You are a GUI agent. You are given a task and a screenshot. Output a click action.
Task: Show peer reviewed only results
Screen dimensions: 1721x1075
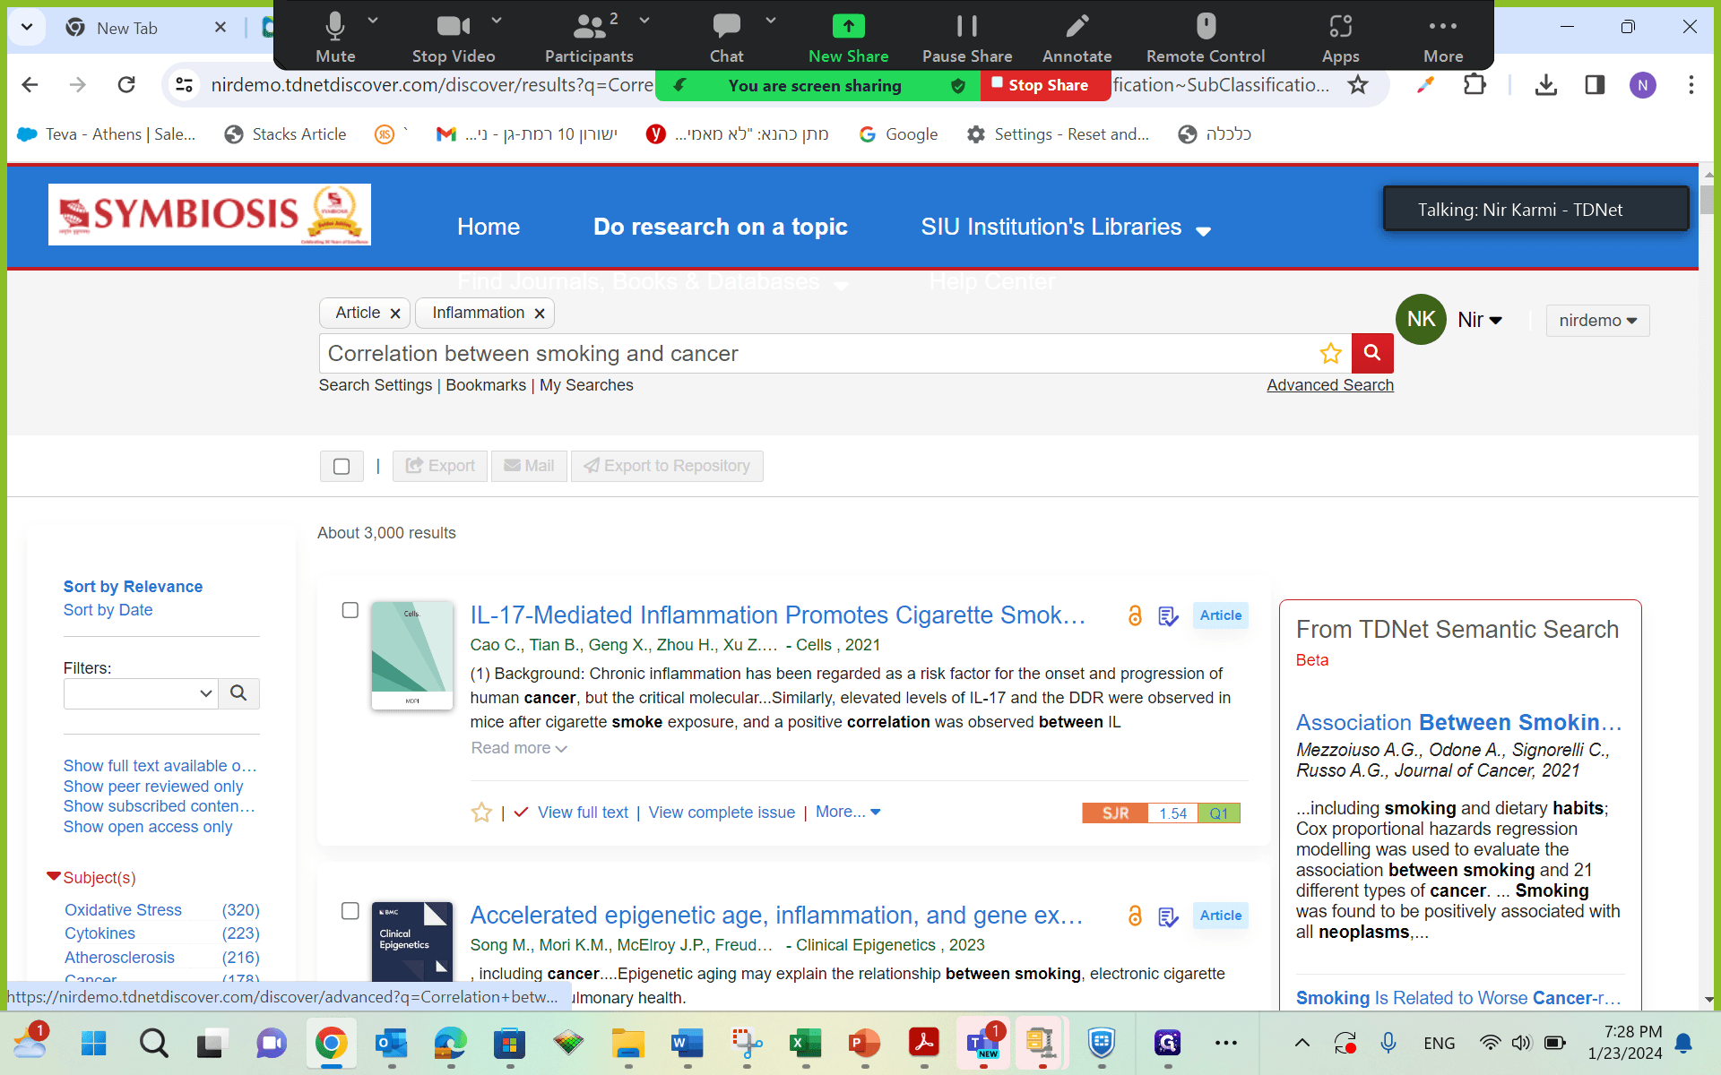pos(153,787)
